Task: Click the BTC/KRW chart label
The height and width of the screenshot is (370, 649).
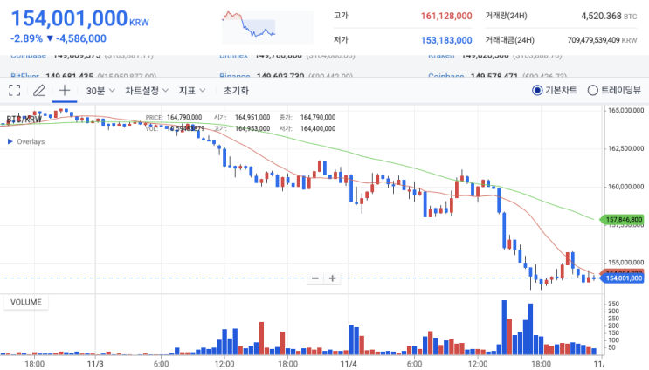Action: tap(24, 120)
